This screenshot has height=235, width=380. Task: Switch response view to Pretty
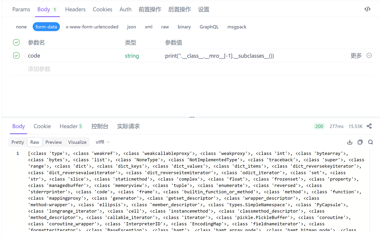[x=17, y=142]
